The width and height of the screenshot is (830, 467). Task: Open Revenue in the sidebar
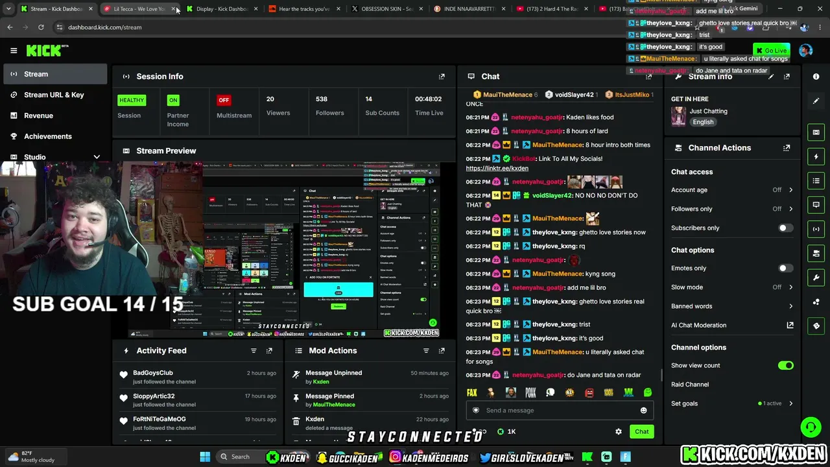(x=54, y=115)
